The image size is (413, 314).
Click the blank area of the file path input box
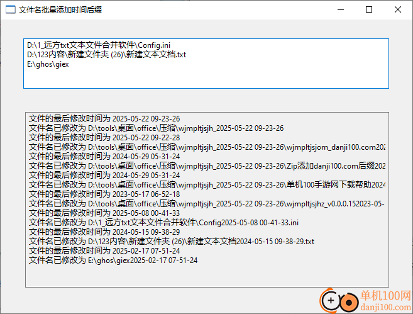point(206,78)
